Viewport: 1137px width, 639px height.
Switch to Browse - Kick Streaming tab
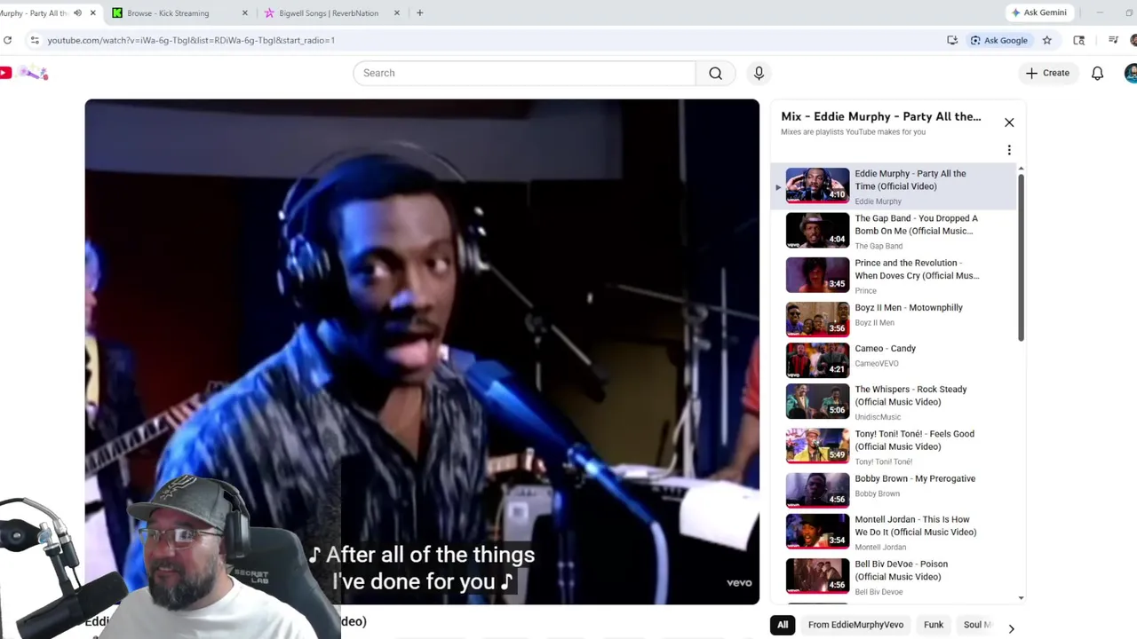click(168, 13)
